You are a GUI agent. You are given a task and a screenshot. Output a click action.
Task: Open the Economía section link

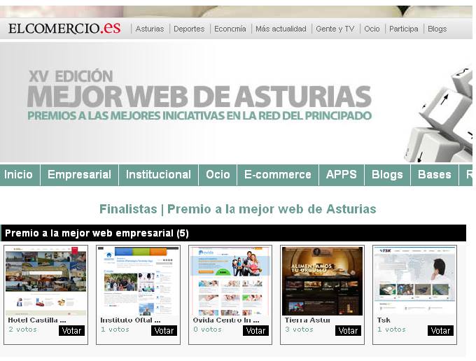point(230,29)
